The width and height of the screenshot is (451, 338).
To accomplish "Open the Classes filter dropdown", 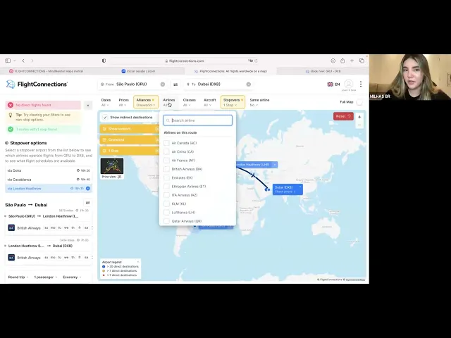I will (x=190, y=102).
